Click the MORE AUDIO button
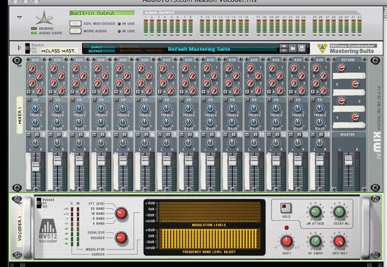This screenshot has width=387, height=267. (x=75, y=31)
